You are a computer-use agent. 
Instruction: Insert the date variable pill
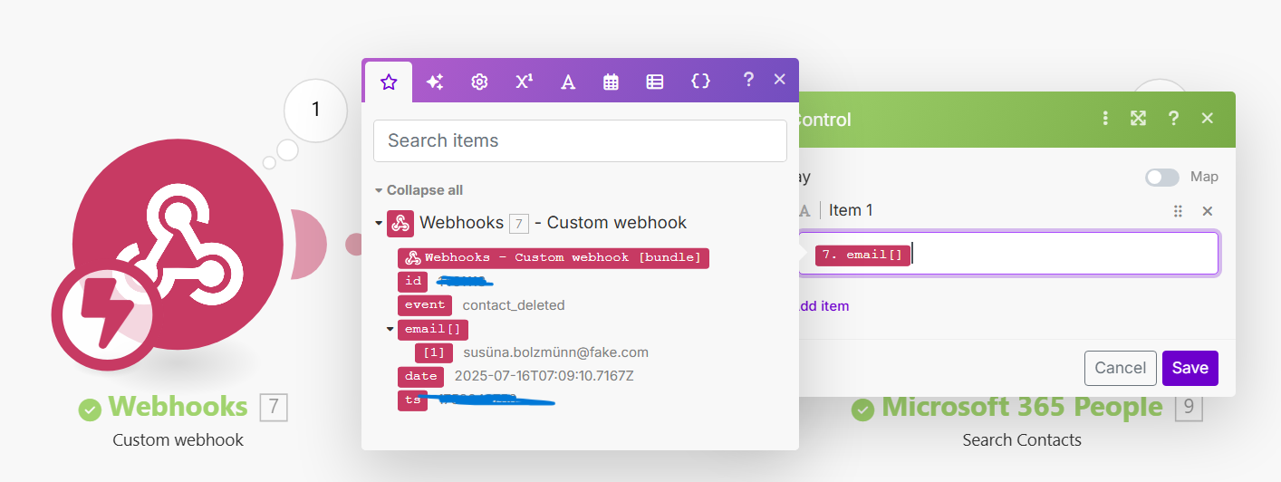pyautogui.click(x=421, y=376)
